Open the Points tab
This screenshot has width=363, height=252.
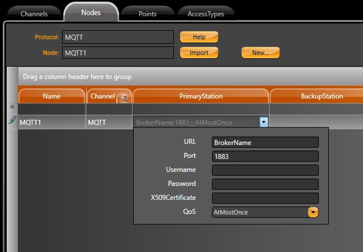pyautogui.click(x=148, y=14)
